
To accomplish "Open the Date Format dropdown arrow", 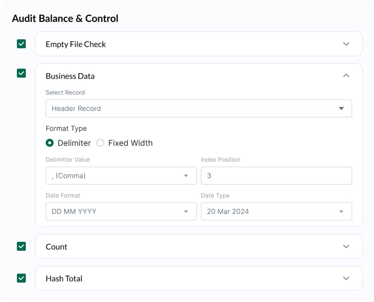I will 186,211.
